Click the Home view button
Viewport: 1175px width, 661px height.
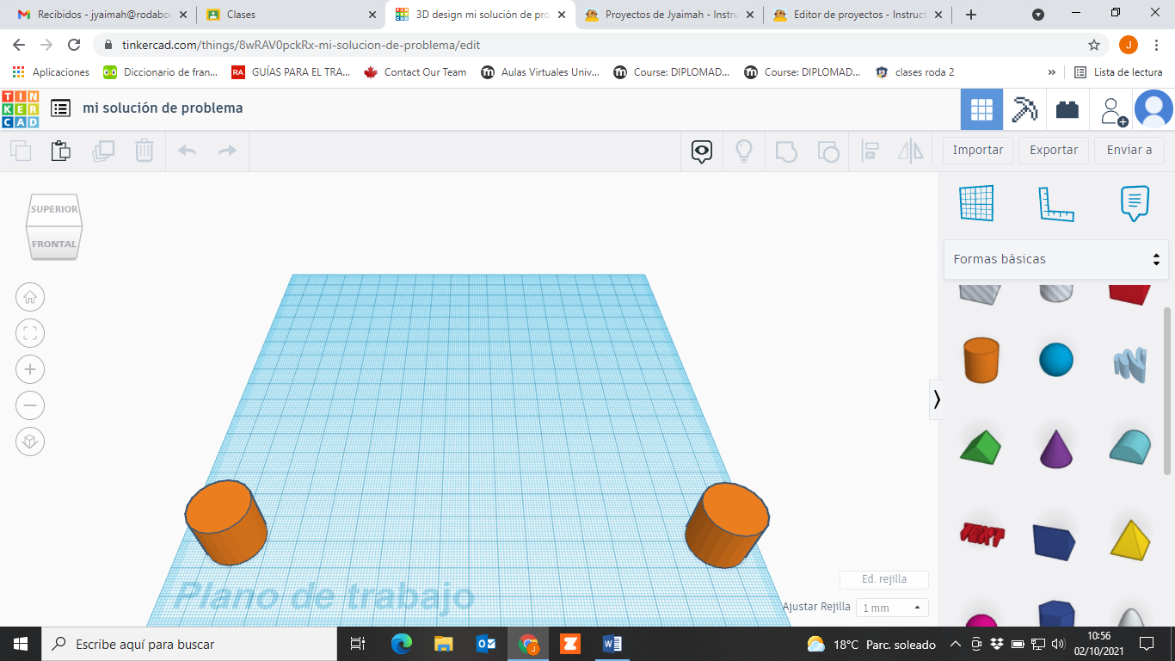click(30, 298)
